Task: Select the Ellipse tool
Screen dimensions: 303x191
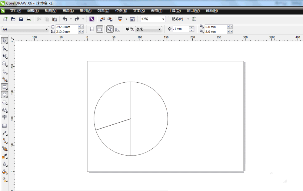Action: pyautogui.click(x=5, y=95)
